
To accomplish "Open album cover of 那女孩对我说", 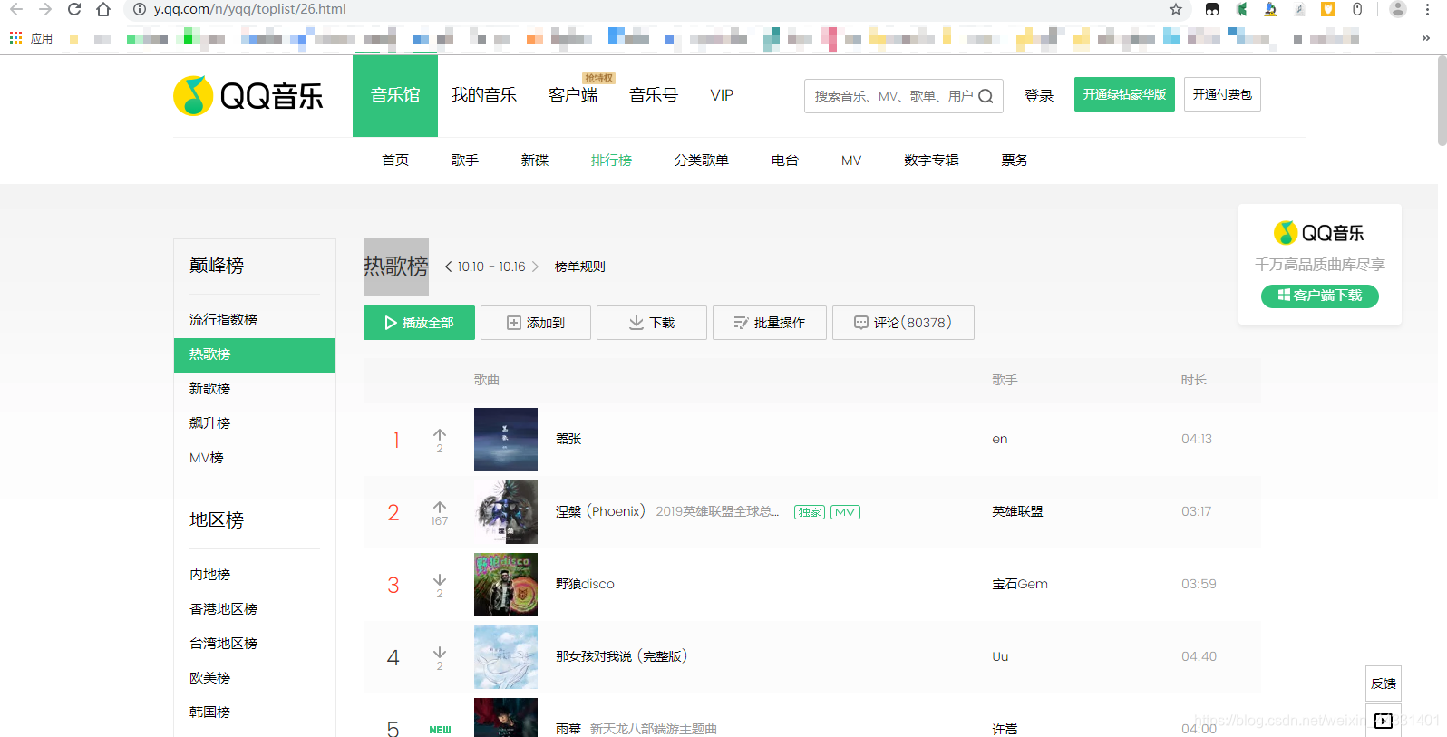I will pos(506,657).
